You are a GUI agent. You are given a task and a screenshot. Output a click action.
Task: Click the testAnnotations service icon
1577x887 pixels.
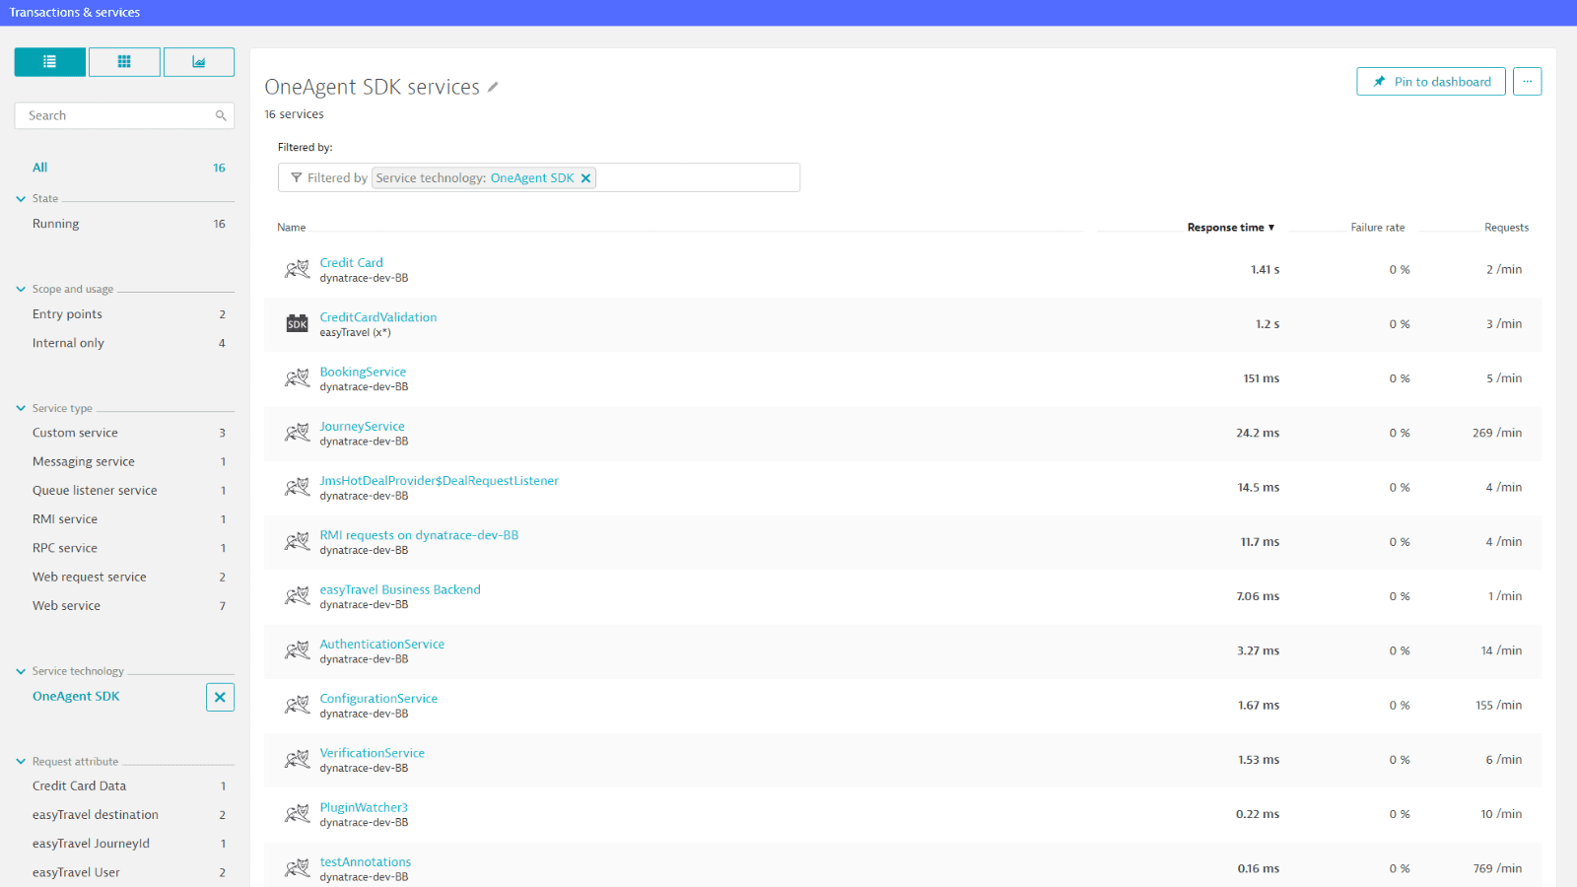(x=297, y=868)
